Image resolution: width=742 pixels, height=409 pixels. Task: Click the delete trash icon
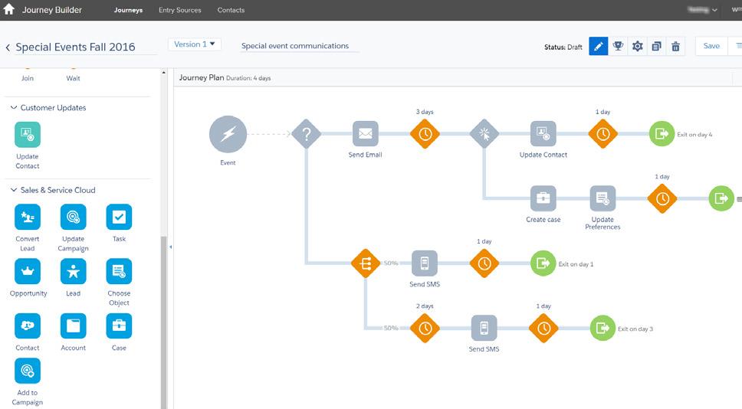pyautogui.click(x=676, y=46)
